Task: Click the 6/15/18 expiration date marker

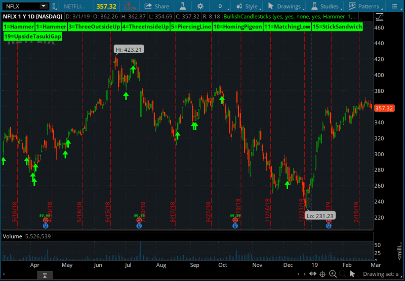Action: pyautogui.click(x=108, y=212)
